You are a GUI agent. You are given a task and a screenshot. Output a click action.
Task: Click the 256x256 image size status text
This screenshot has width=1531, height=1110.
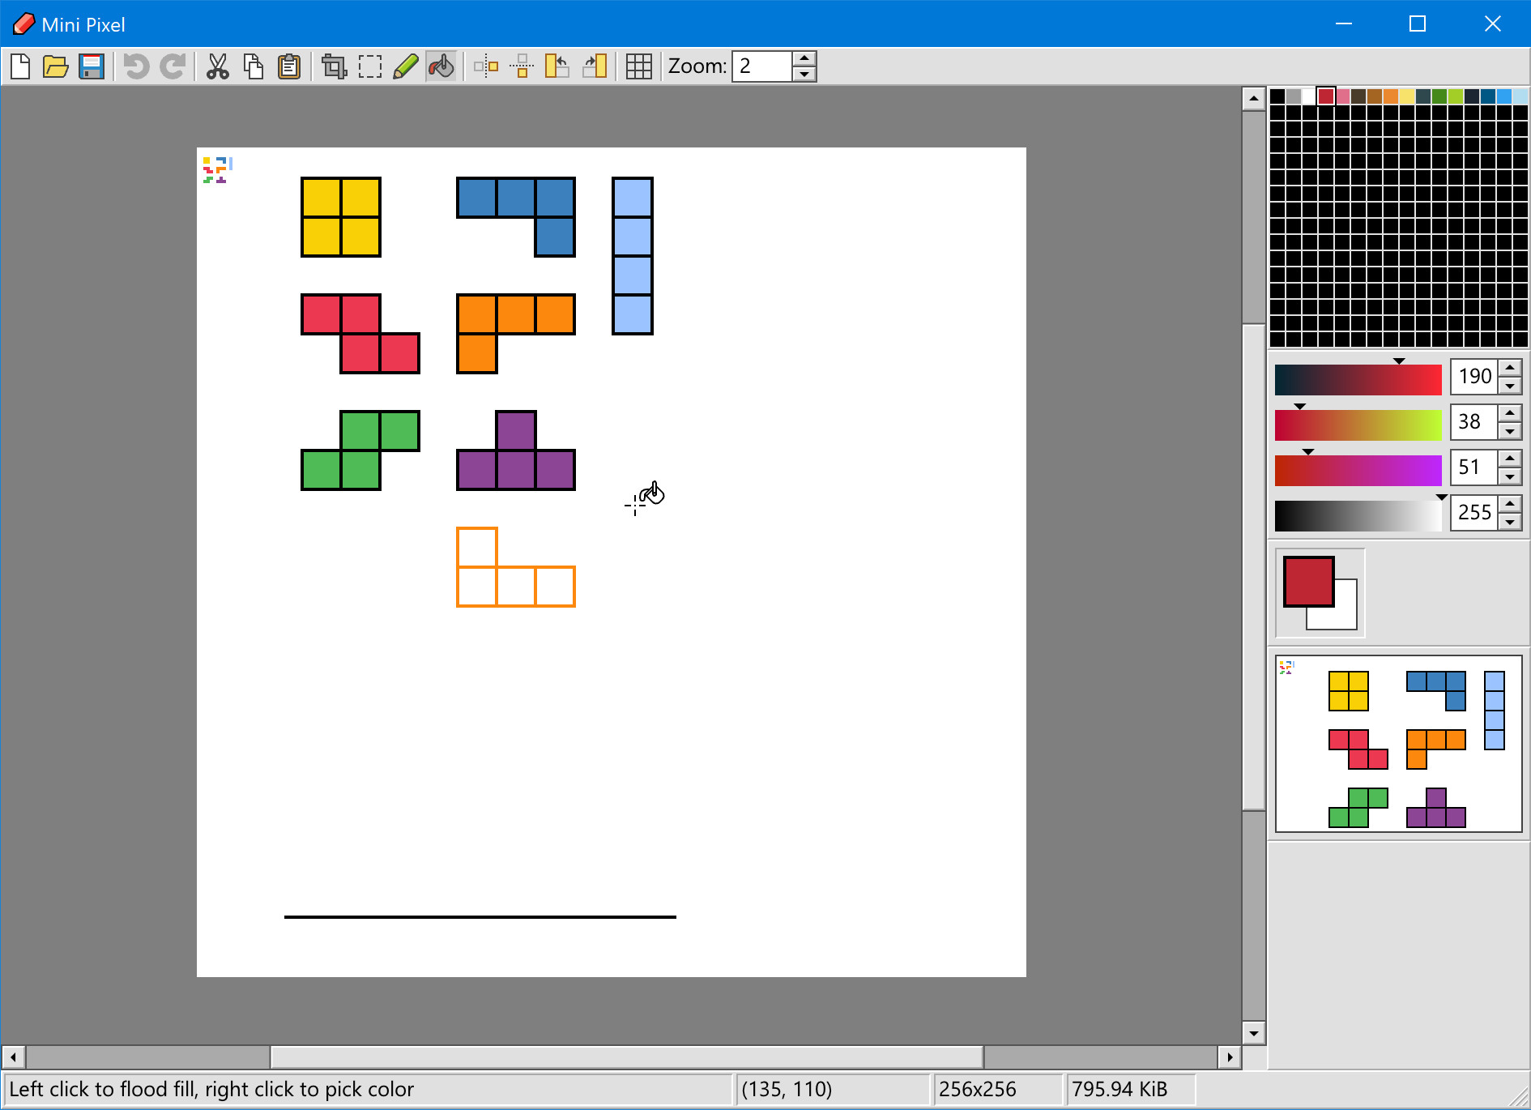tap(978, 1089)
